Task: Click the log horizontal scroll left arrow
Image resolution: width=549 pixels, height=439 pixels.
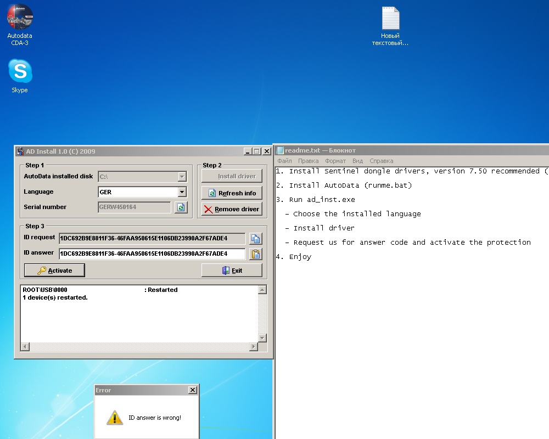Action: (25, 347)
